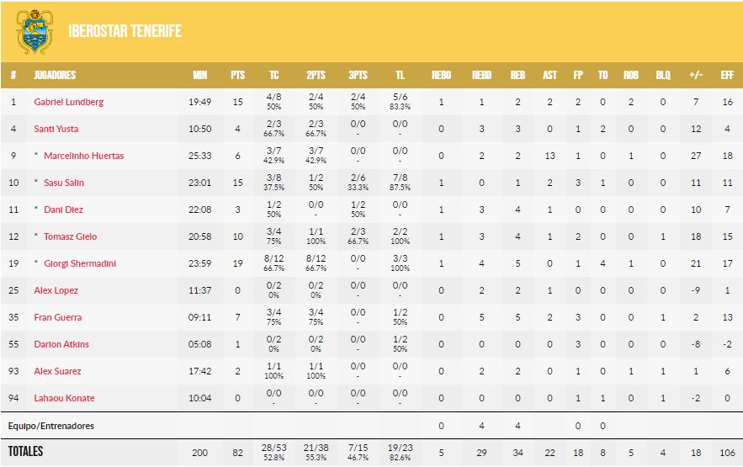Click the JUGADORES column header

(x=55, y=75)
